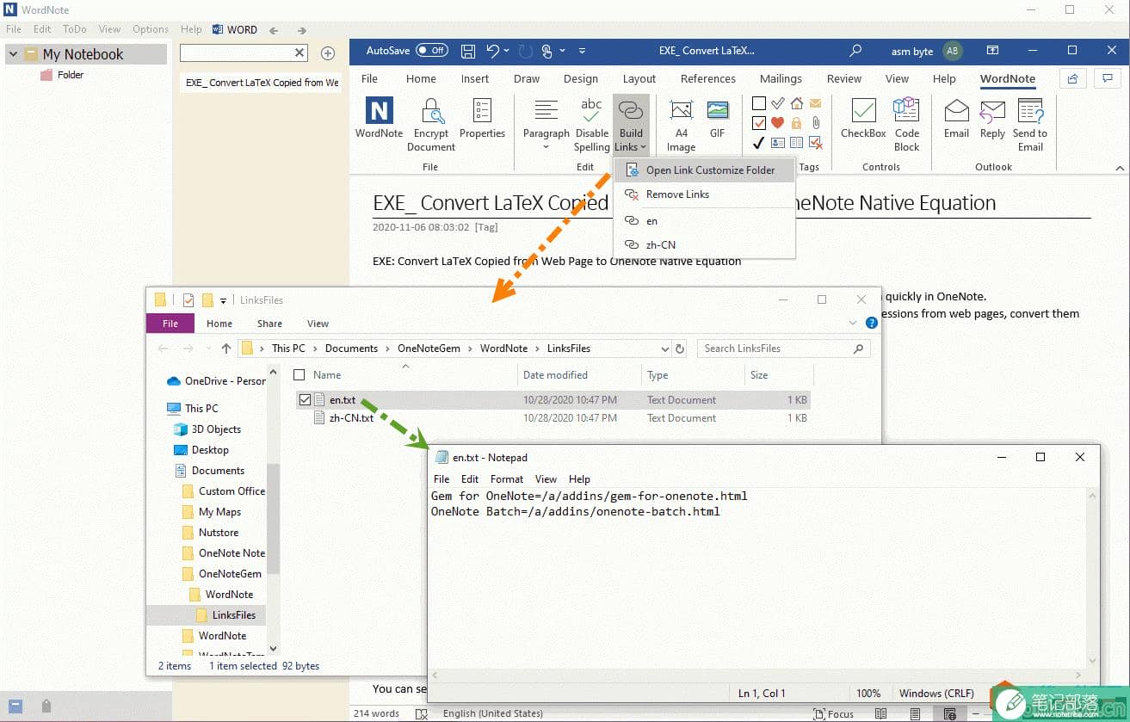
Task: Select the zh-CN links menu entry
Action: (704, 244)
